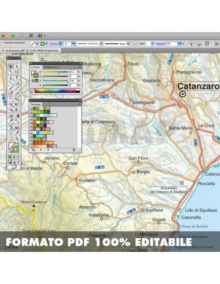Screen dimensions: 220x284
Task: Select the Blend tool
Action: (x=17, y=121)
